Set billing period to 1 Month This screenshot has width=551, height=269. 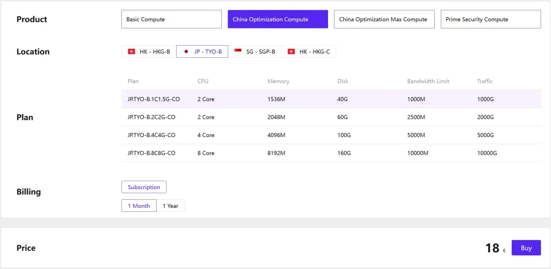(139, 206)
